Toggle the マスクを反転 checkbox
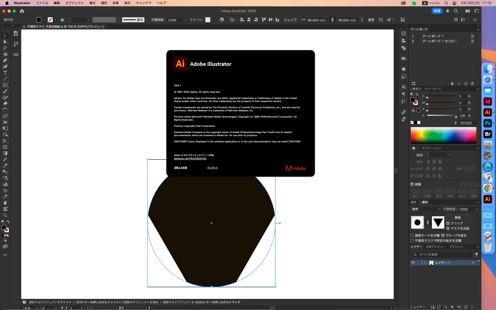This screenshot has width=496, height=310. coord(448,228)
